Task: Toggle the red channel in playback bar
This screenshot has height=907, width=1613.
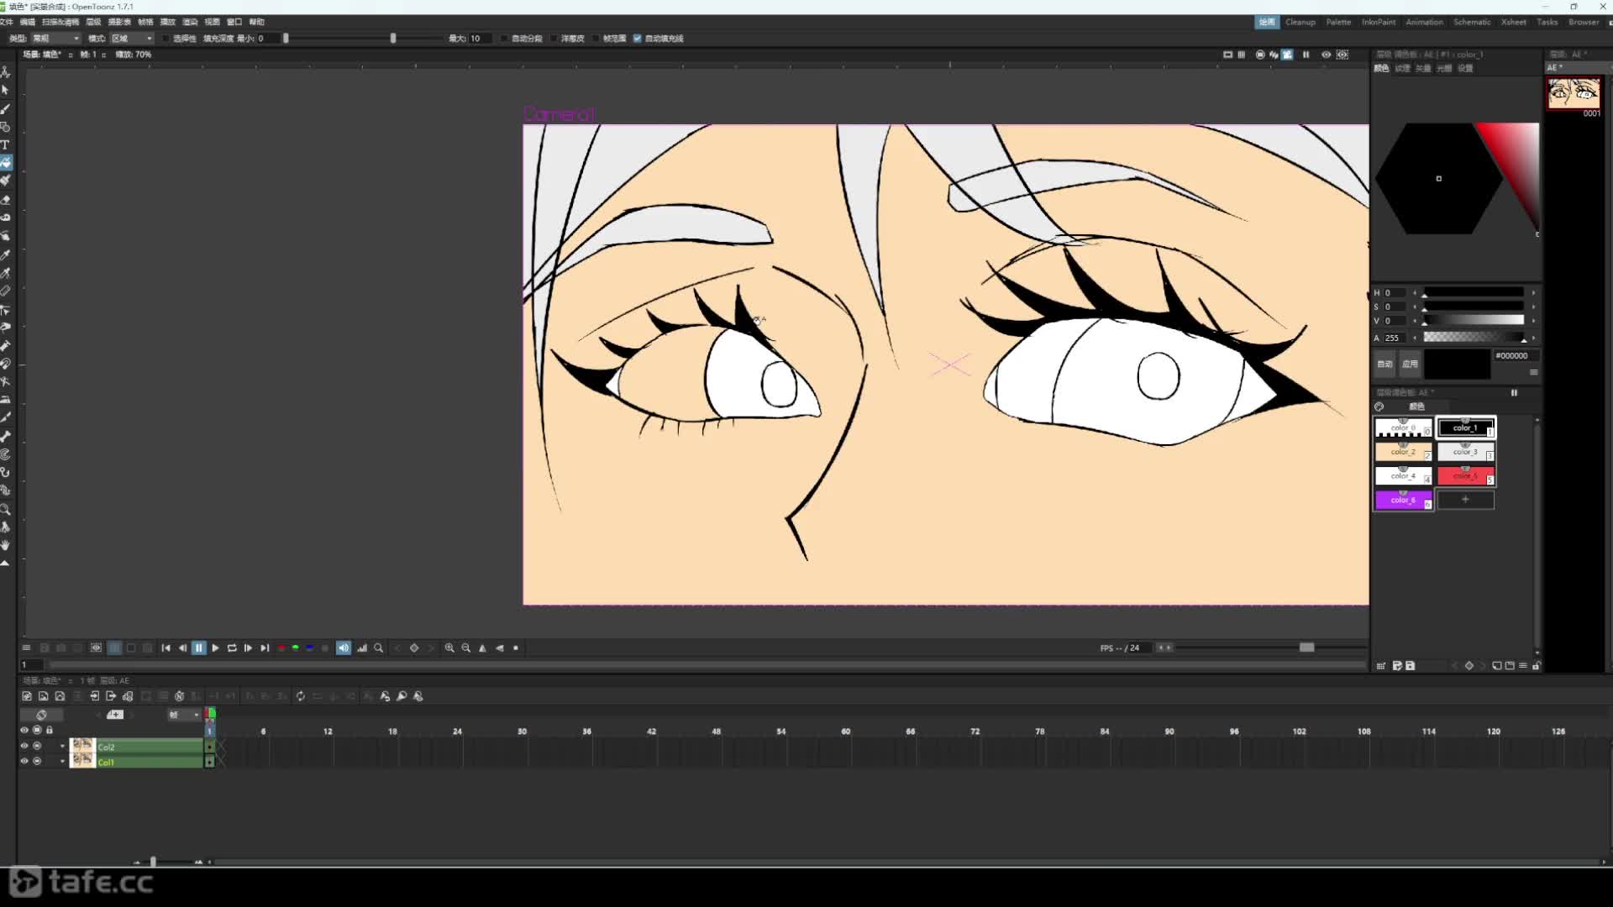Action: (281, 647)
